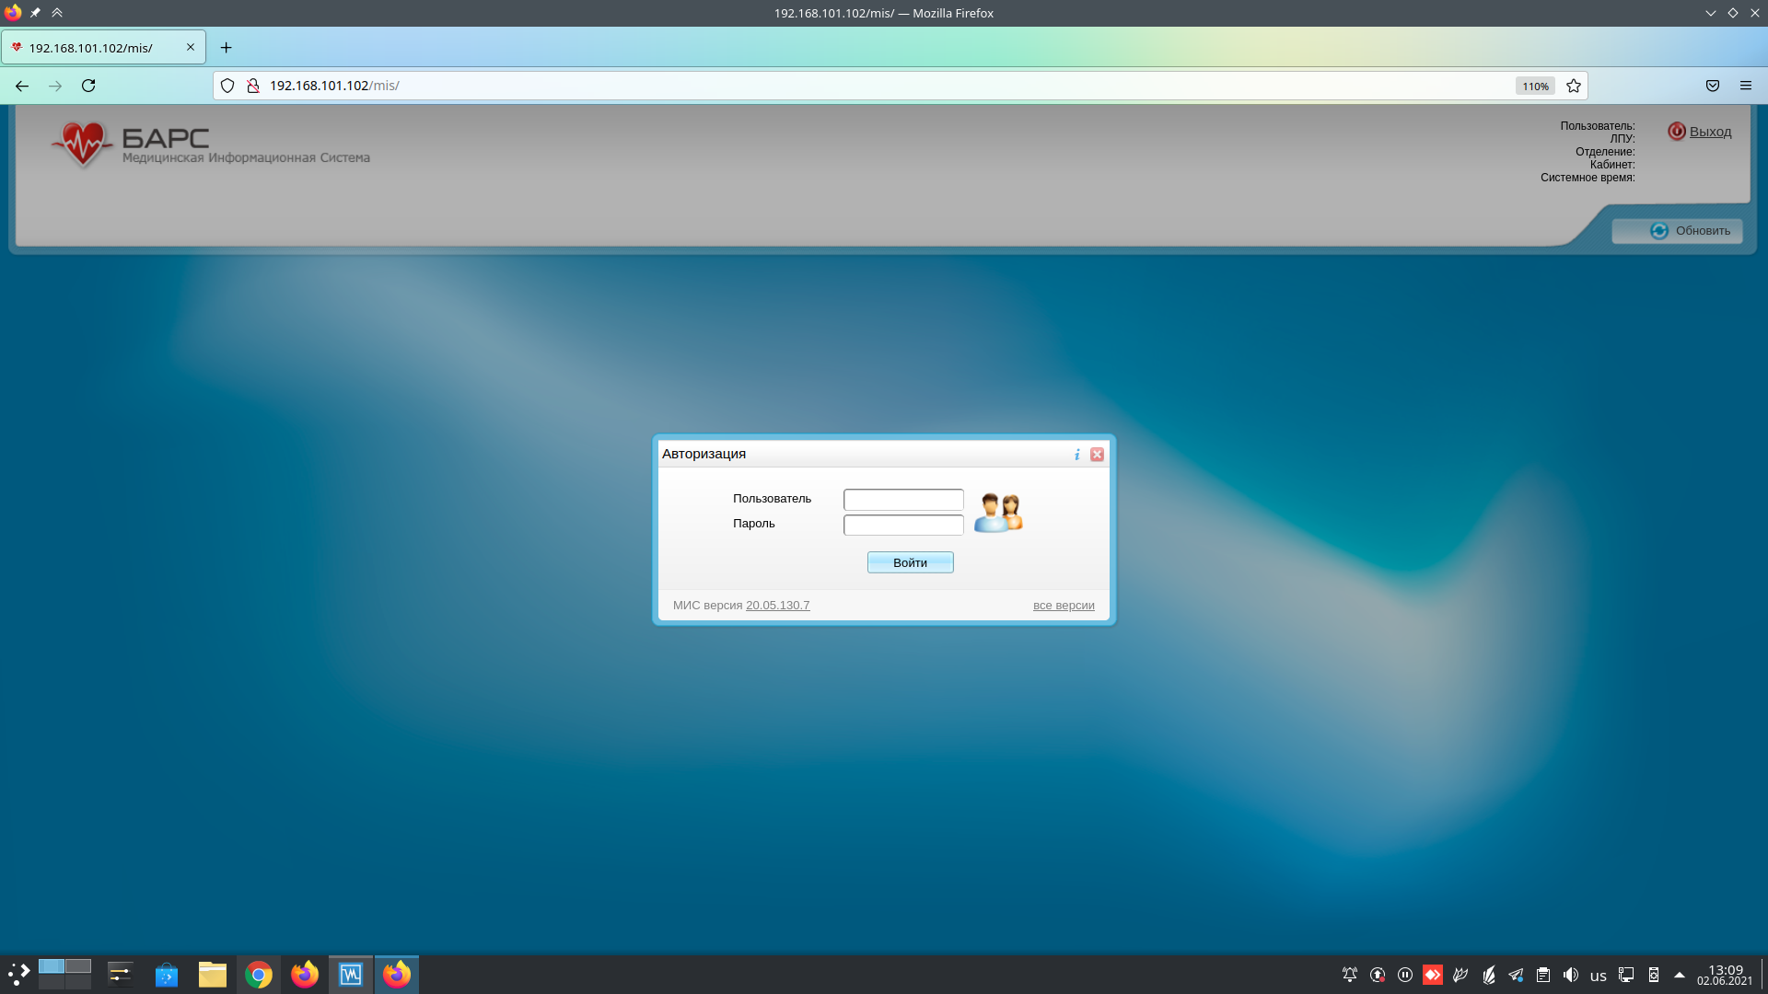Bookmark this page with star icon

pyautogui.click(x=1574, y=86)
